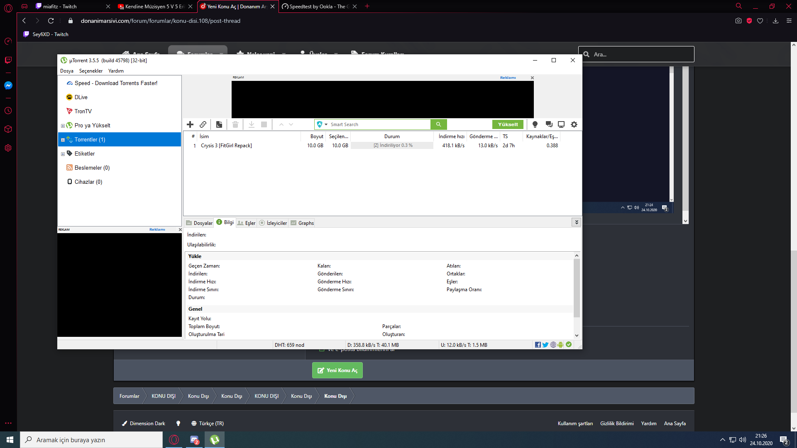797x448 pixels.
Task: Switch to the Dosyalar tab
Action: pos(199,223)
